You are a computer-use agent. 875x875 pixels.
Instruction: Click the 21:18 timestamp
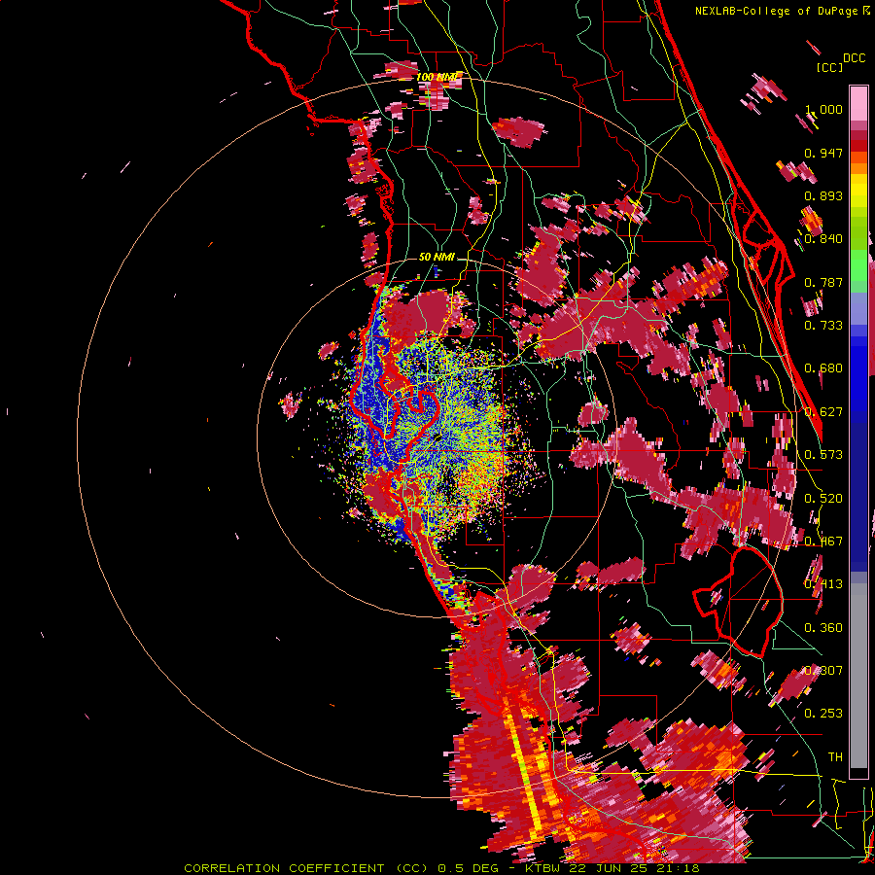click(676, 868)
